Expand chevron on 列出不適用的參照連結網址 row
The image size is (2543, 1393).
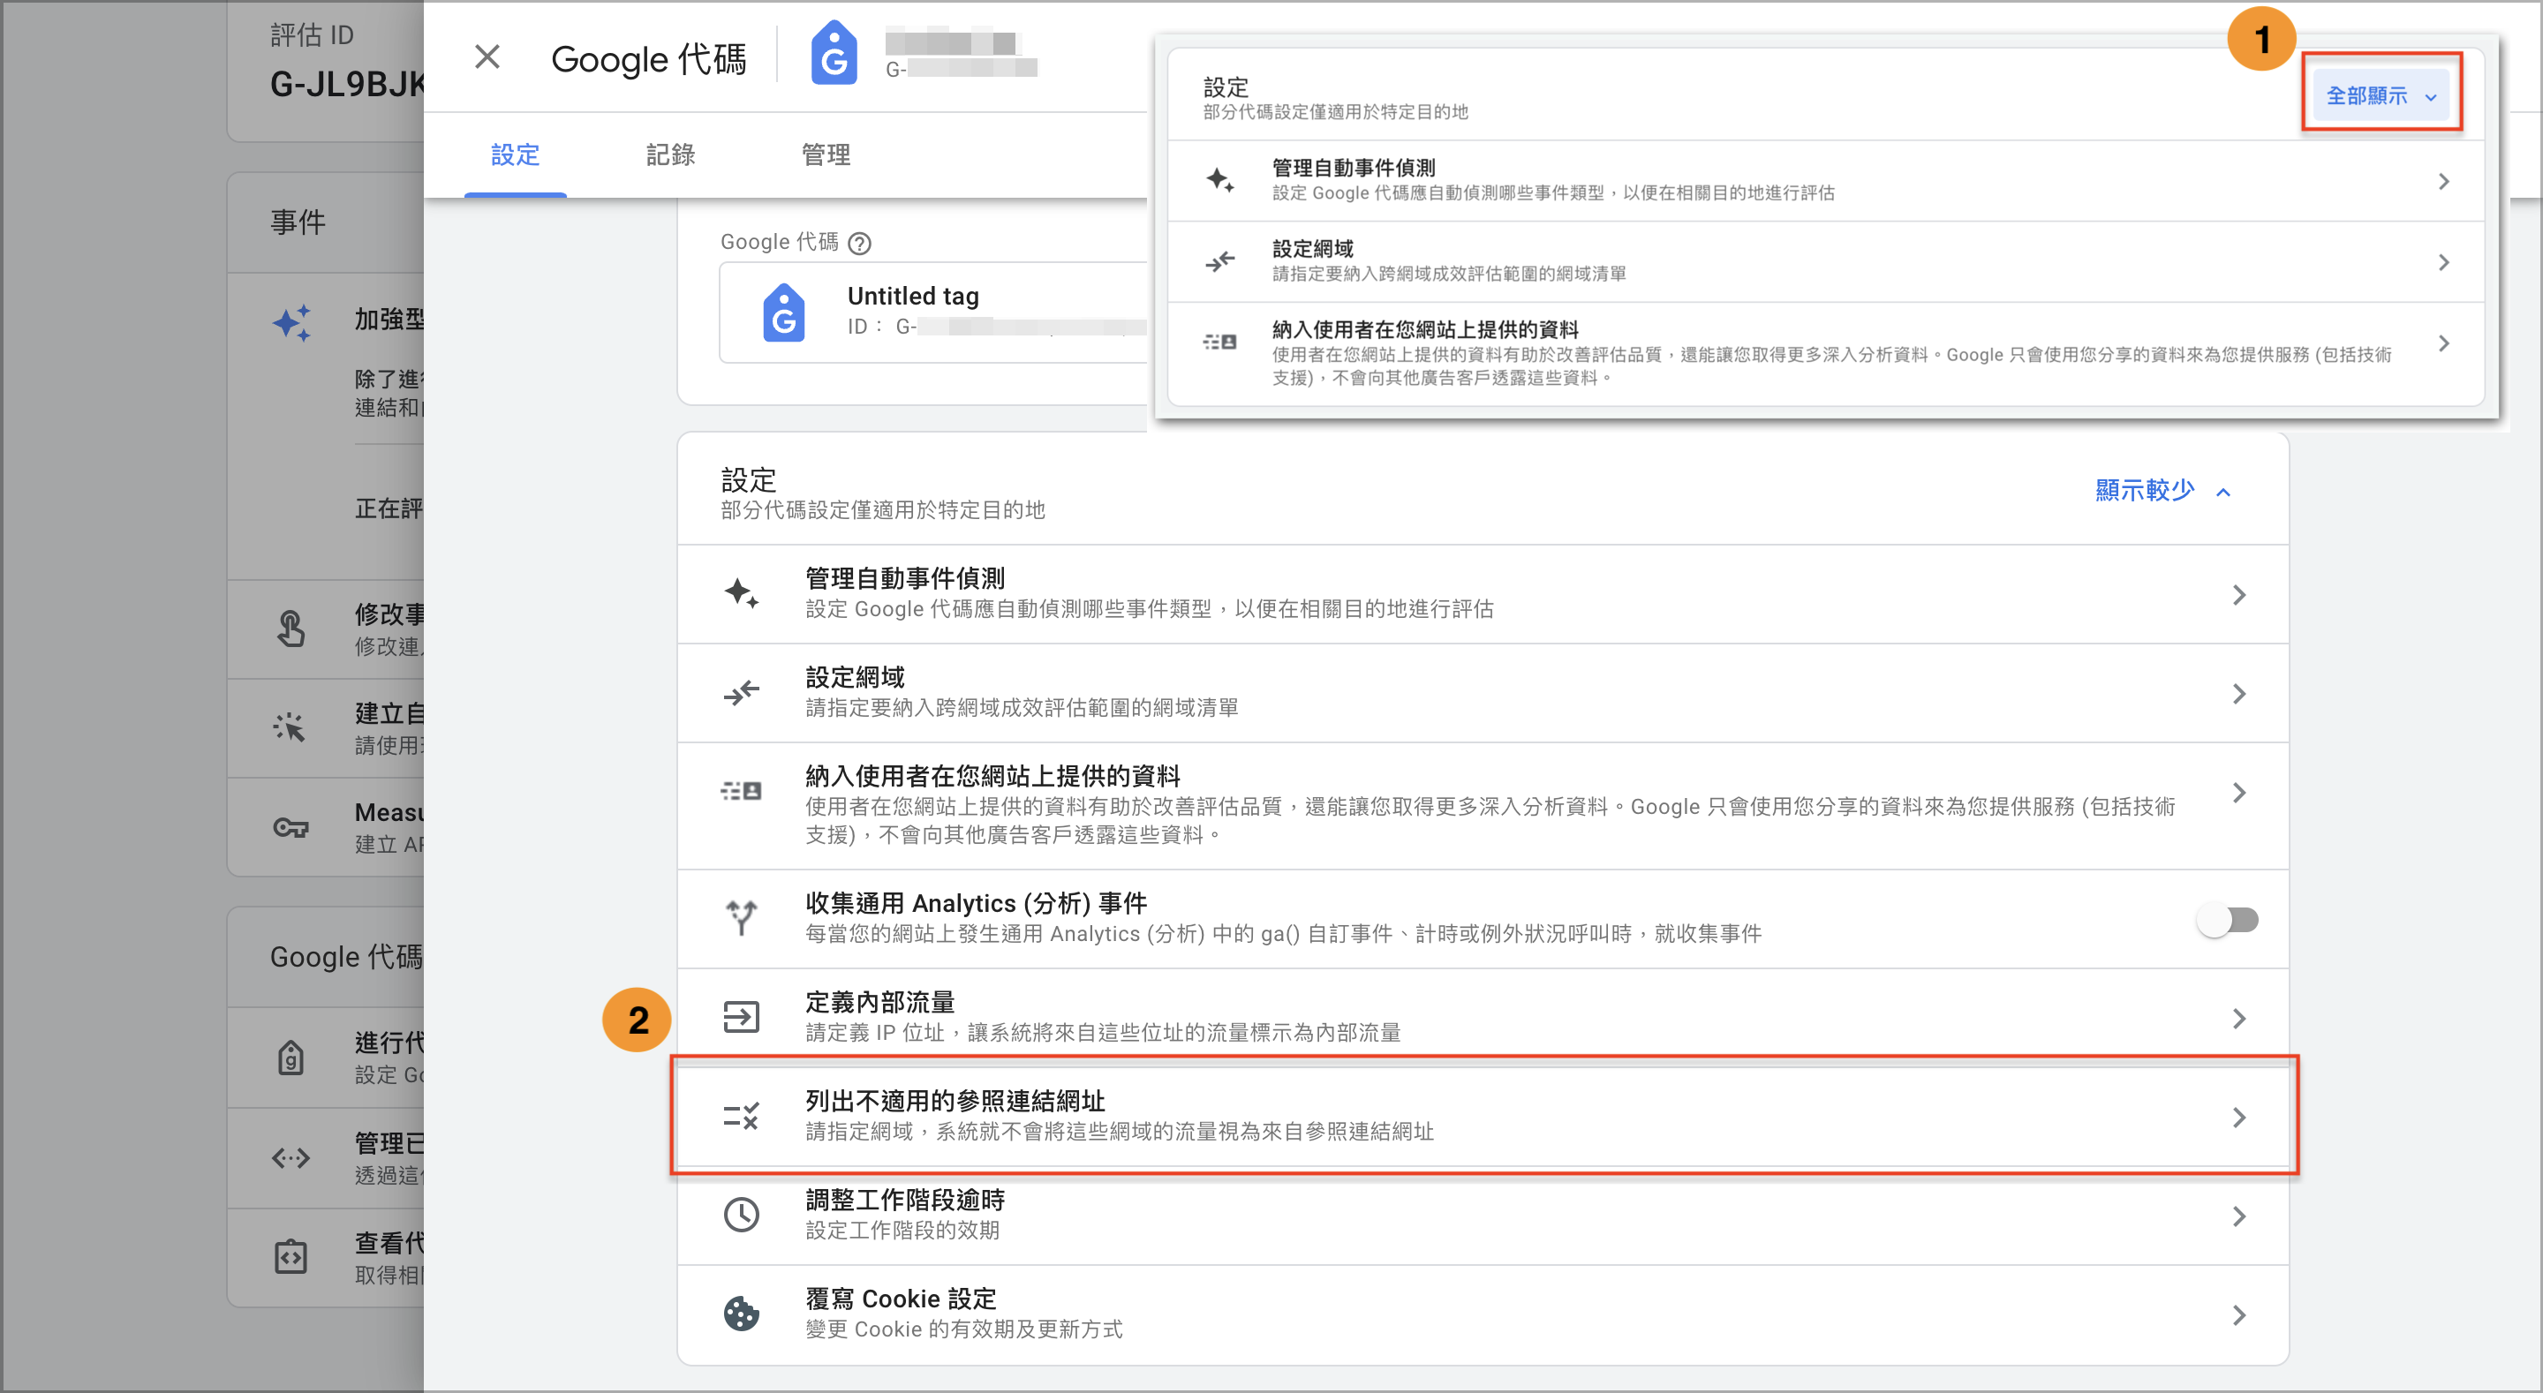2239,1118
